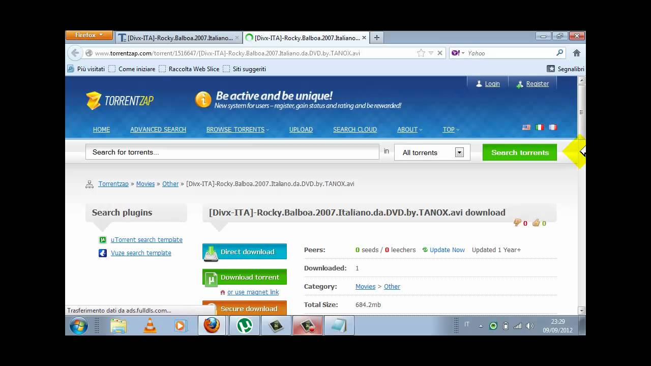The height and width of the screenshot is (366, 651).
Task: Open Windows Media Player taskbar icon
Action: tap(181, 325)
